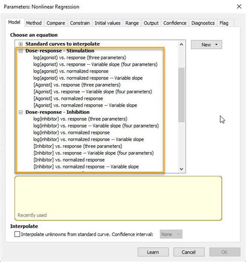Select [Inhibitor] vs. response -- Variable slope (four parameters)

pos(93,153)
